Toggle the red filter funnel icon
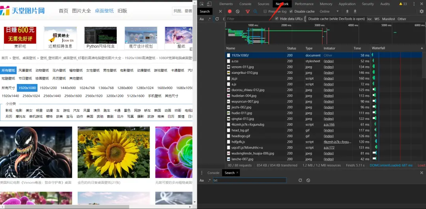426x209 pixels. tap(247, 11)
